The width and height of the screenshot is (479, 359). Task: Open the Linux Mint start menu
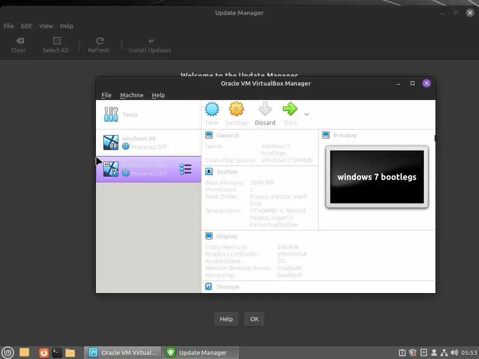tap(7, 352)
